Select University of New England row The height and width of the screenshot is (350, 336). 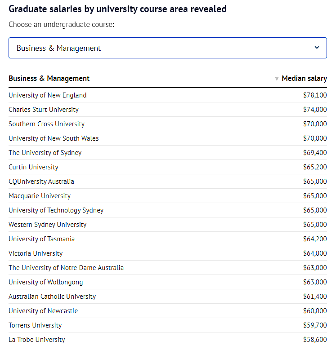(168, 95)
